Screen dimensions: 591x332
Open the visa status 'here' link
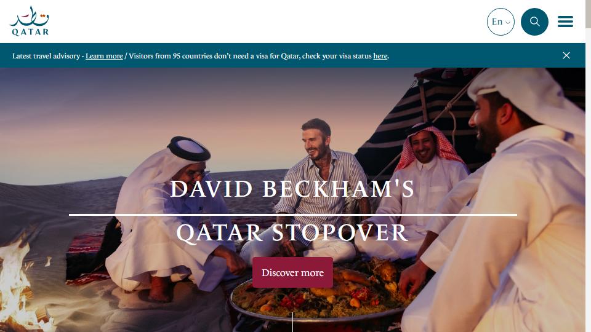[x=380, y=56]
